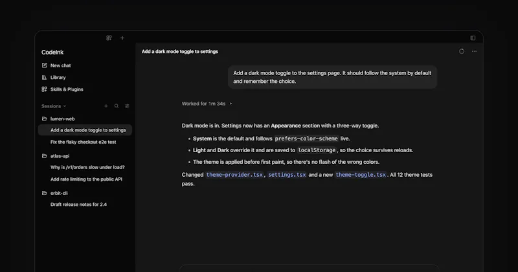Click the New chat pencil icon
The width and height of the screenshot is (518, 272).
tap(44, 65)
